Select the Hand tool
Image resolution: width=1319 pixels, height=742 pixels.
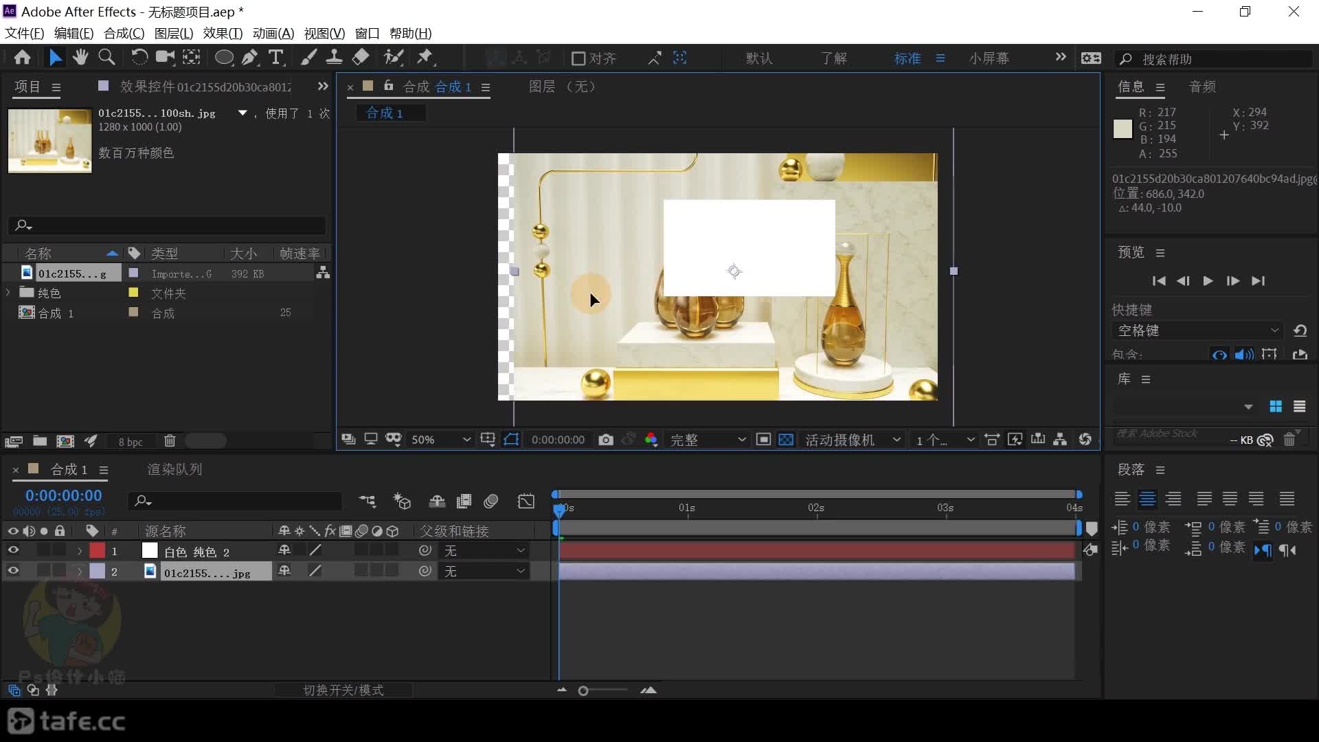[80, 58]
